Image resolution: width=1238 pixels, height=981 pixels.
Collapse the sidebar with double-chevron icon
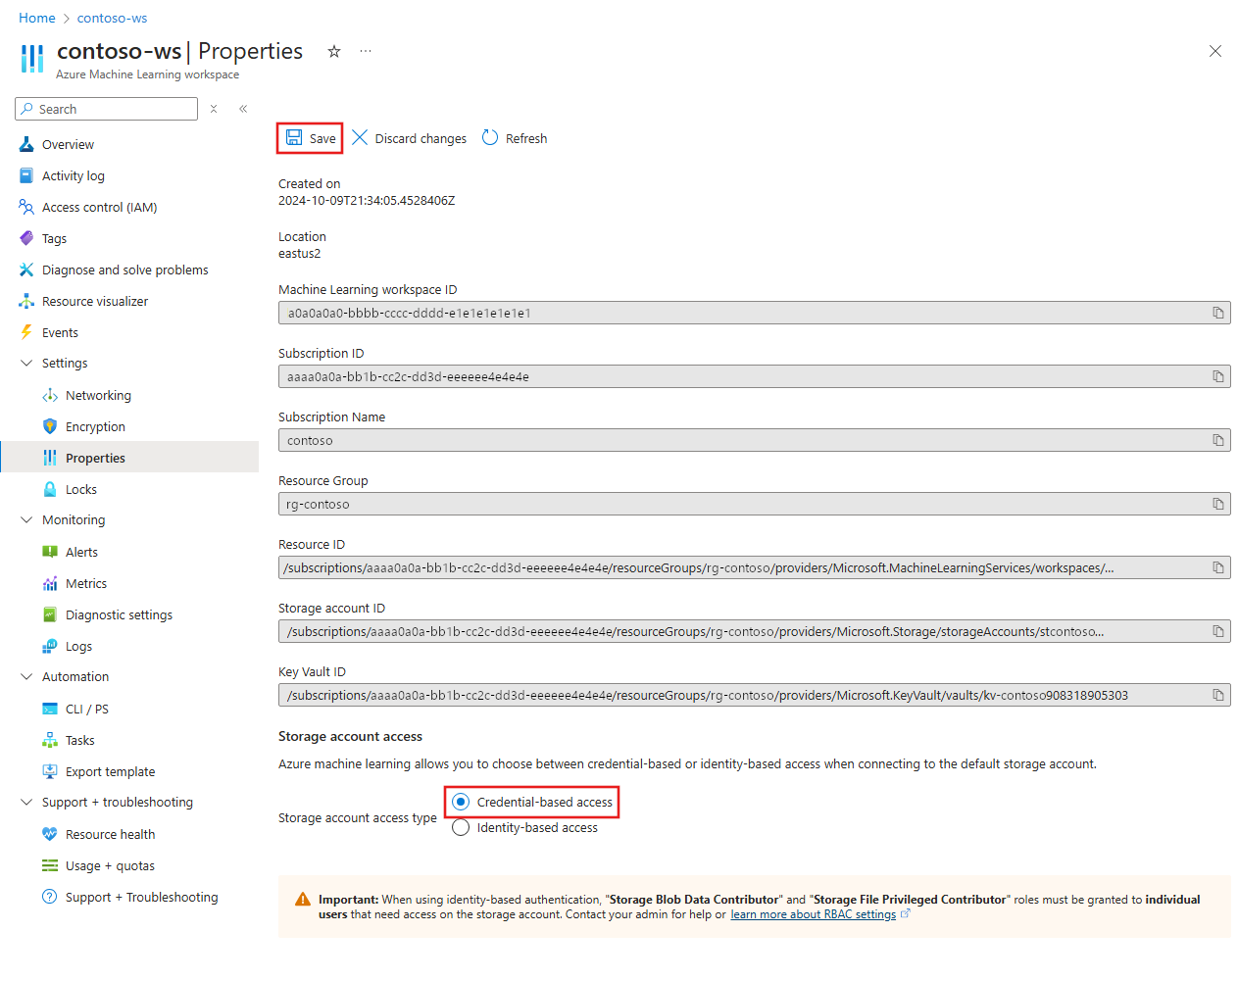[x=243, y=109]
